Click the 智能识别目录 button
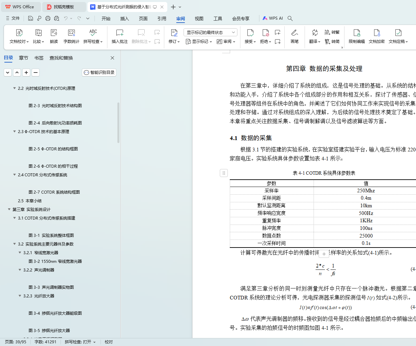416x346 pixels. 99,73
